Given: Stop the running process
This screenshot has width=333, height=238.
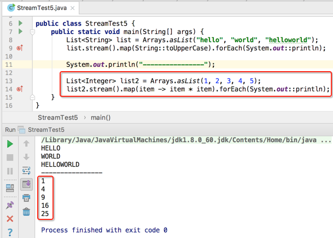Looking at the screenshot, I should tap(10, 158).
